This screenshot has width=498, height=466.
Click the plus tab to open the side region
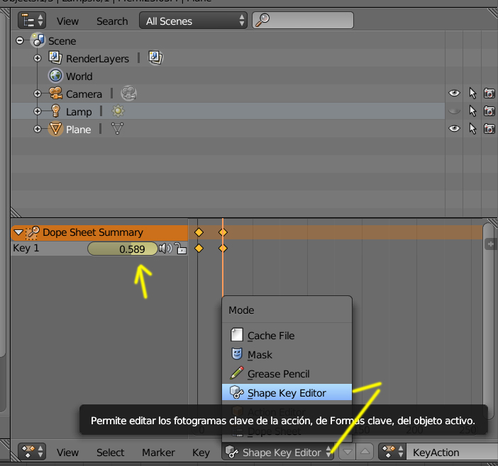[491, 244]
